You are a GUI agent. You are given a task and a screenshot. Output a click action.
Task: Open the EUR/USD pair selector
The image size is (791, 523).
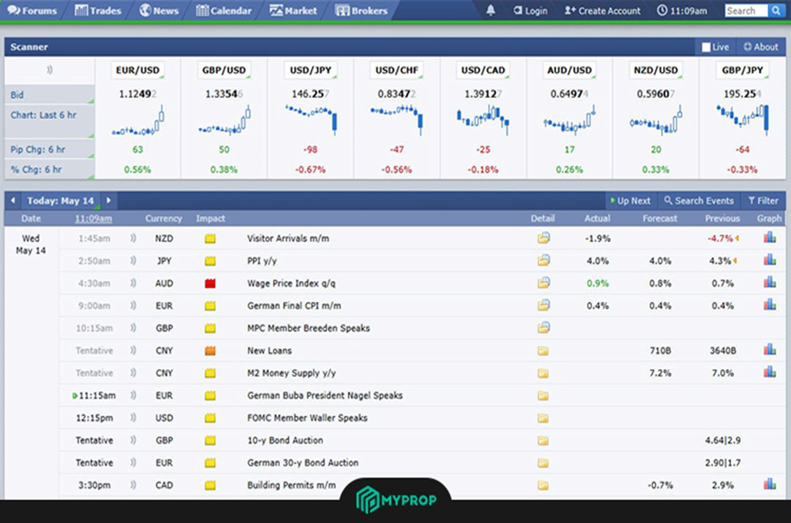pos(138,70)
